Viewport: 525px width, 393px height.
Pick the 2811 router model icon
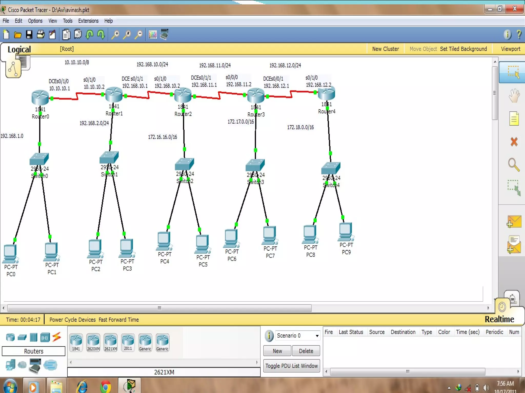point(128,343)
